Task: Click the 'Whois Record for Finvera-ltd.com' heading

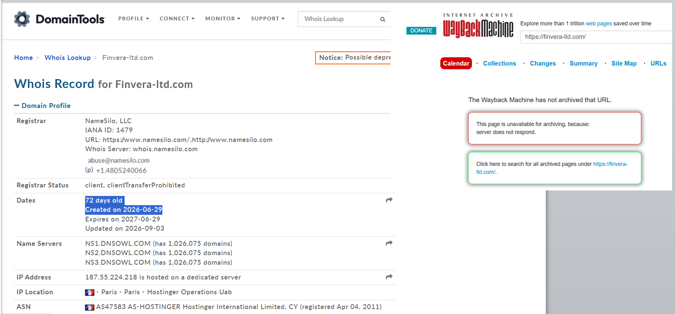Action: point(103,84)
